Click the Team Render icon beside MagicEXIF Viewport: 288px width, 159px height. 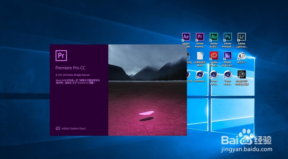(228, 78)
